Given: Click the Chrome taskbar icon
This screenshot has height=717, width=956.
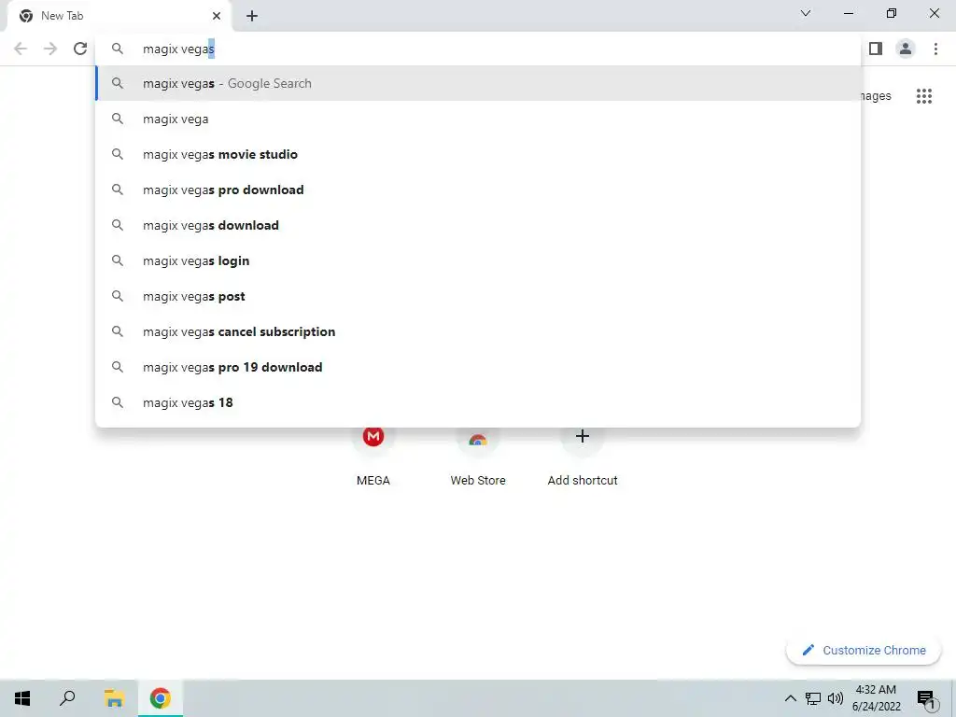Looking at the screenshot, I should pos(161,698).
